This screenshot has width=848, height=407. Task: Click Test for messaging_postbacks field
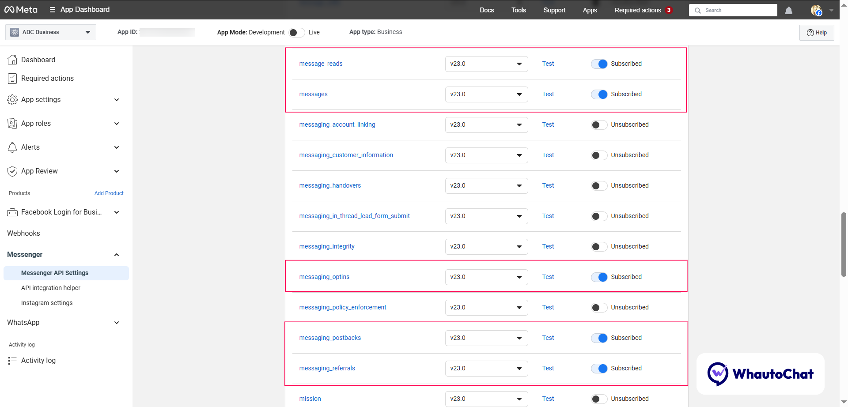[548, 338]
